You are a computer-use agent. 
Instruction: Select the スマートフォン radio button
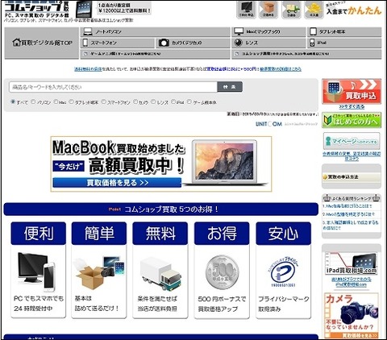(x=103, y=102)
